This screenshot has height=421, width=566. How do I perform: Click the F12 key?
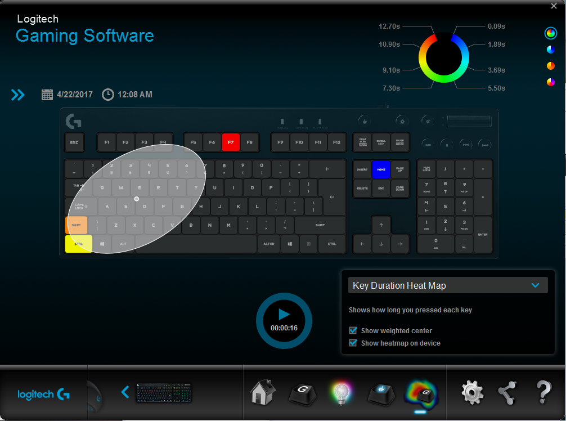[x=336, y=142]
